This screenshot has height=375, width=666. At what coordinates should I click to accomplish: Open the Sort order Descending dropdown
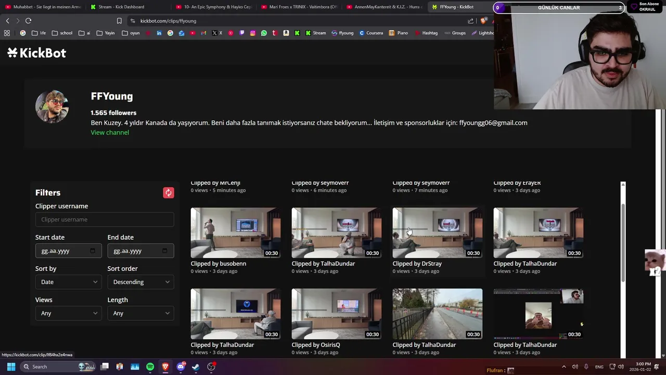click(140, 282)
